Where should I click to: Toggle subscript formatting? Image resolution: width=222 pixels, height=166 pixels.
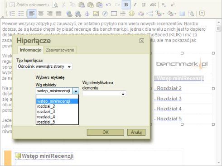pyautogui.click(x=164, y=5)
